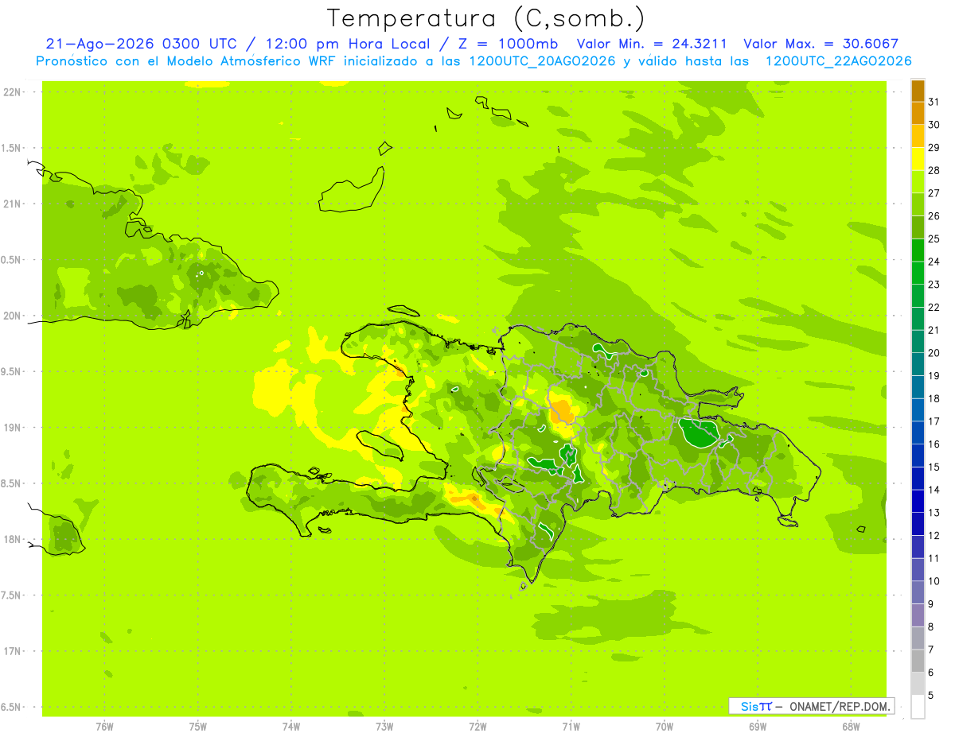Click the legend band between 26 and 27
The image size is (955, 737).
coord(918,204)
